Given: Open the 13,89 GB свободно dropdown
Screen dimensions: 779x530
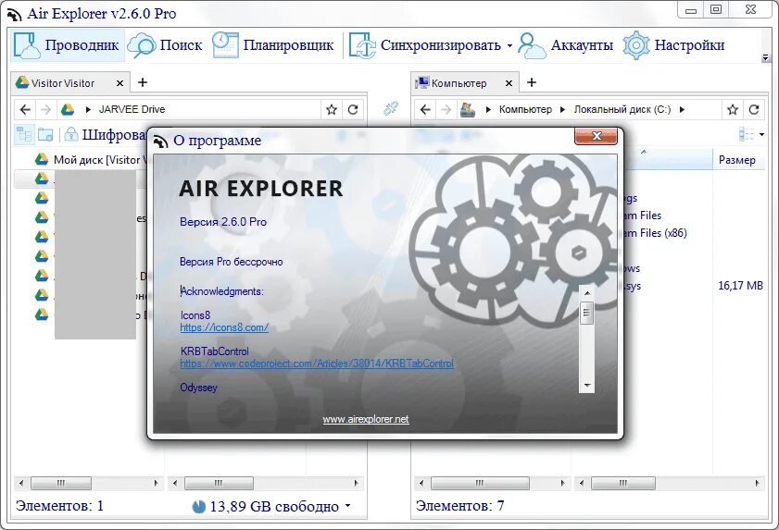Looking at the screenshot, I should point(347,506).
